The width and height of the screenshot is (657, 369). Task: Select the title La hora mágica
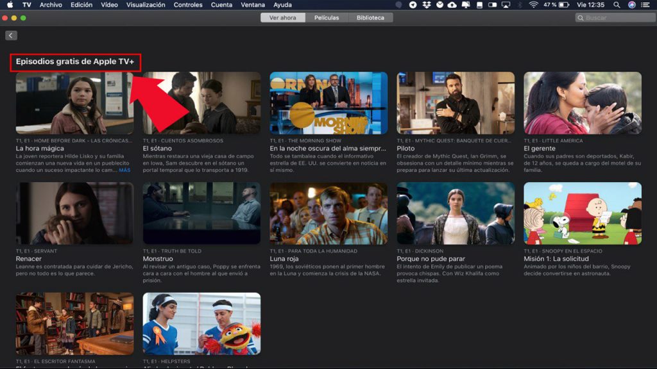[40, 149]
